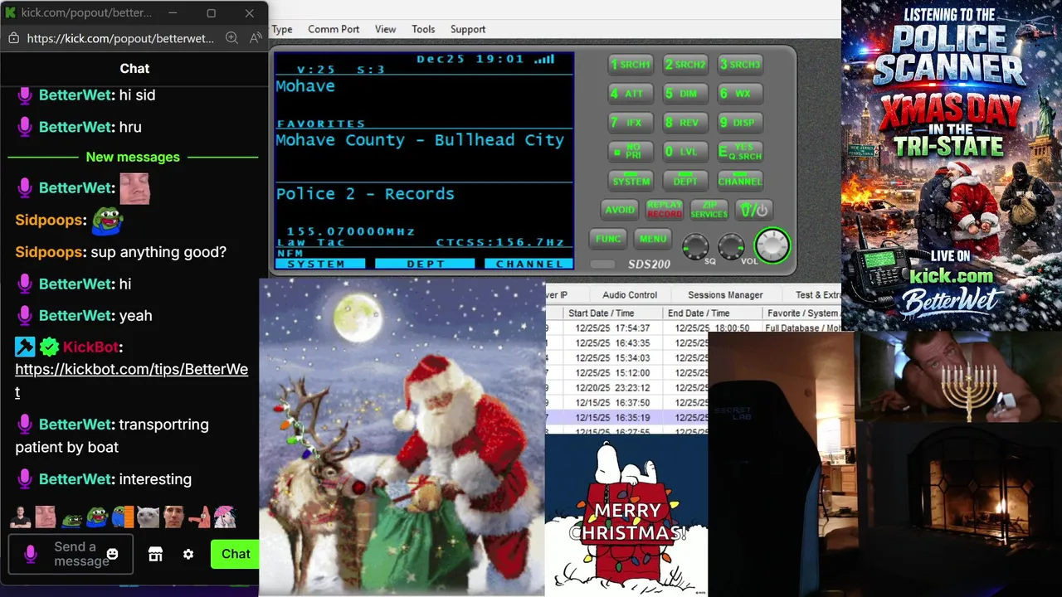Insert the Patrick Star pointing emote
Image resolution: width=1062 pixels, height=597 pixels.
pos(199,517)
